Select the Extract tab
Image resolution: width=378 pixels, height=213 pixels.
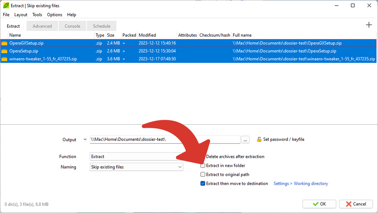pos(13,26)
